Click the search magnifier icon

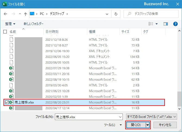(130, 14)
